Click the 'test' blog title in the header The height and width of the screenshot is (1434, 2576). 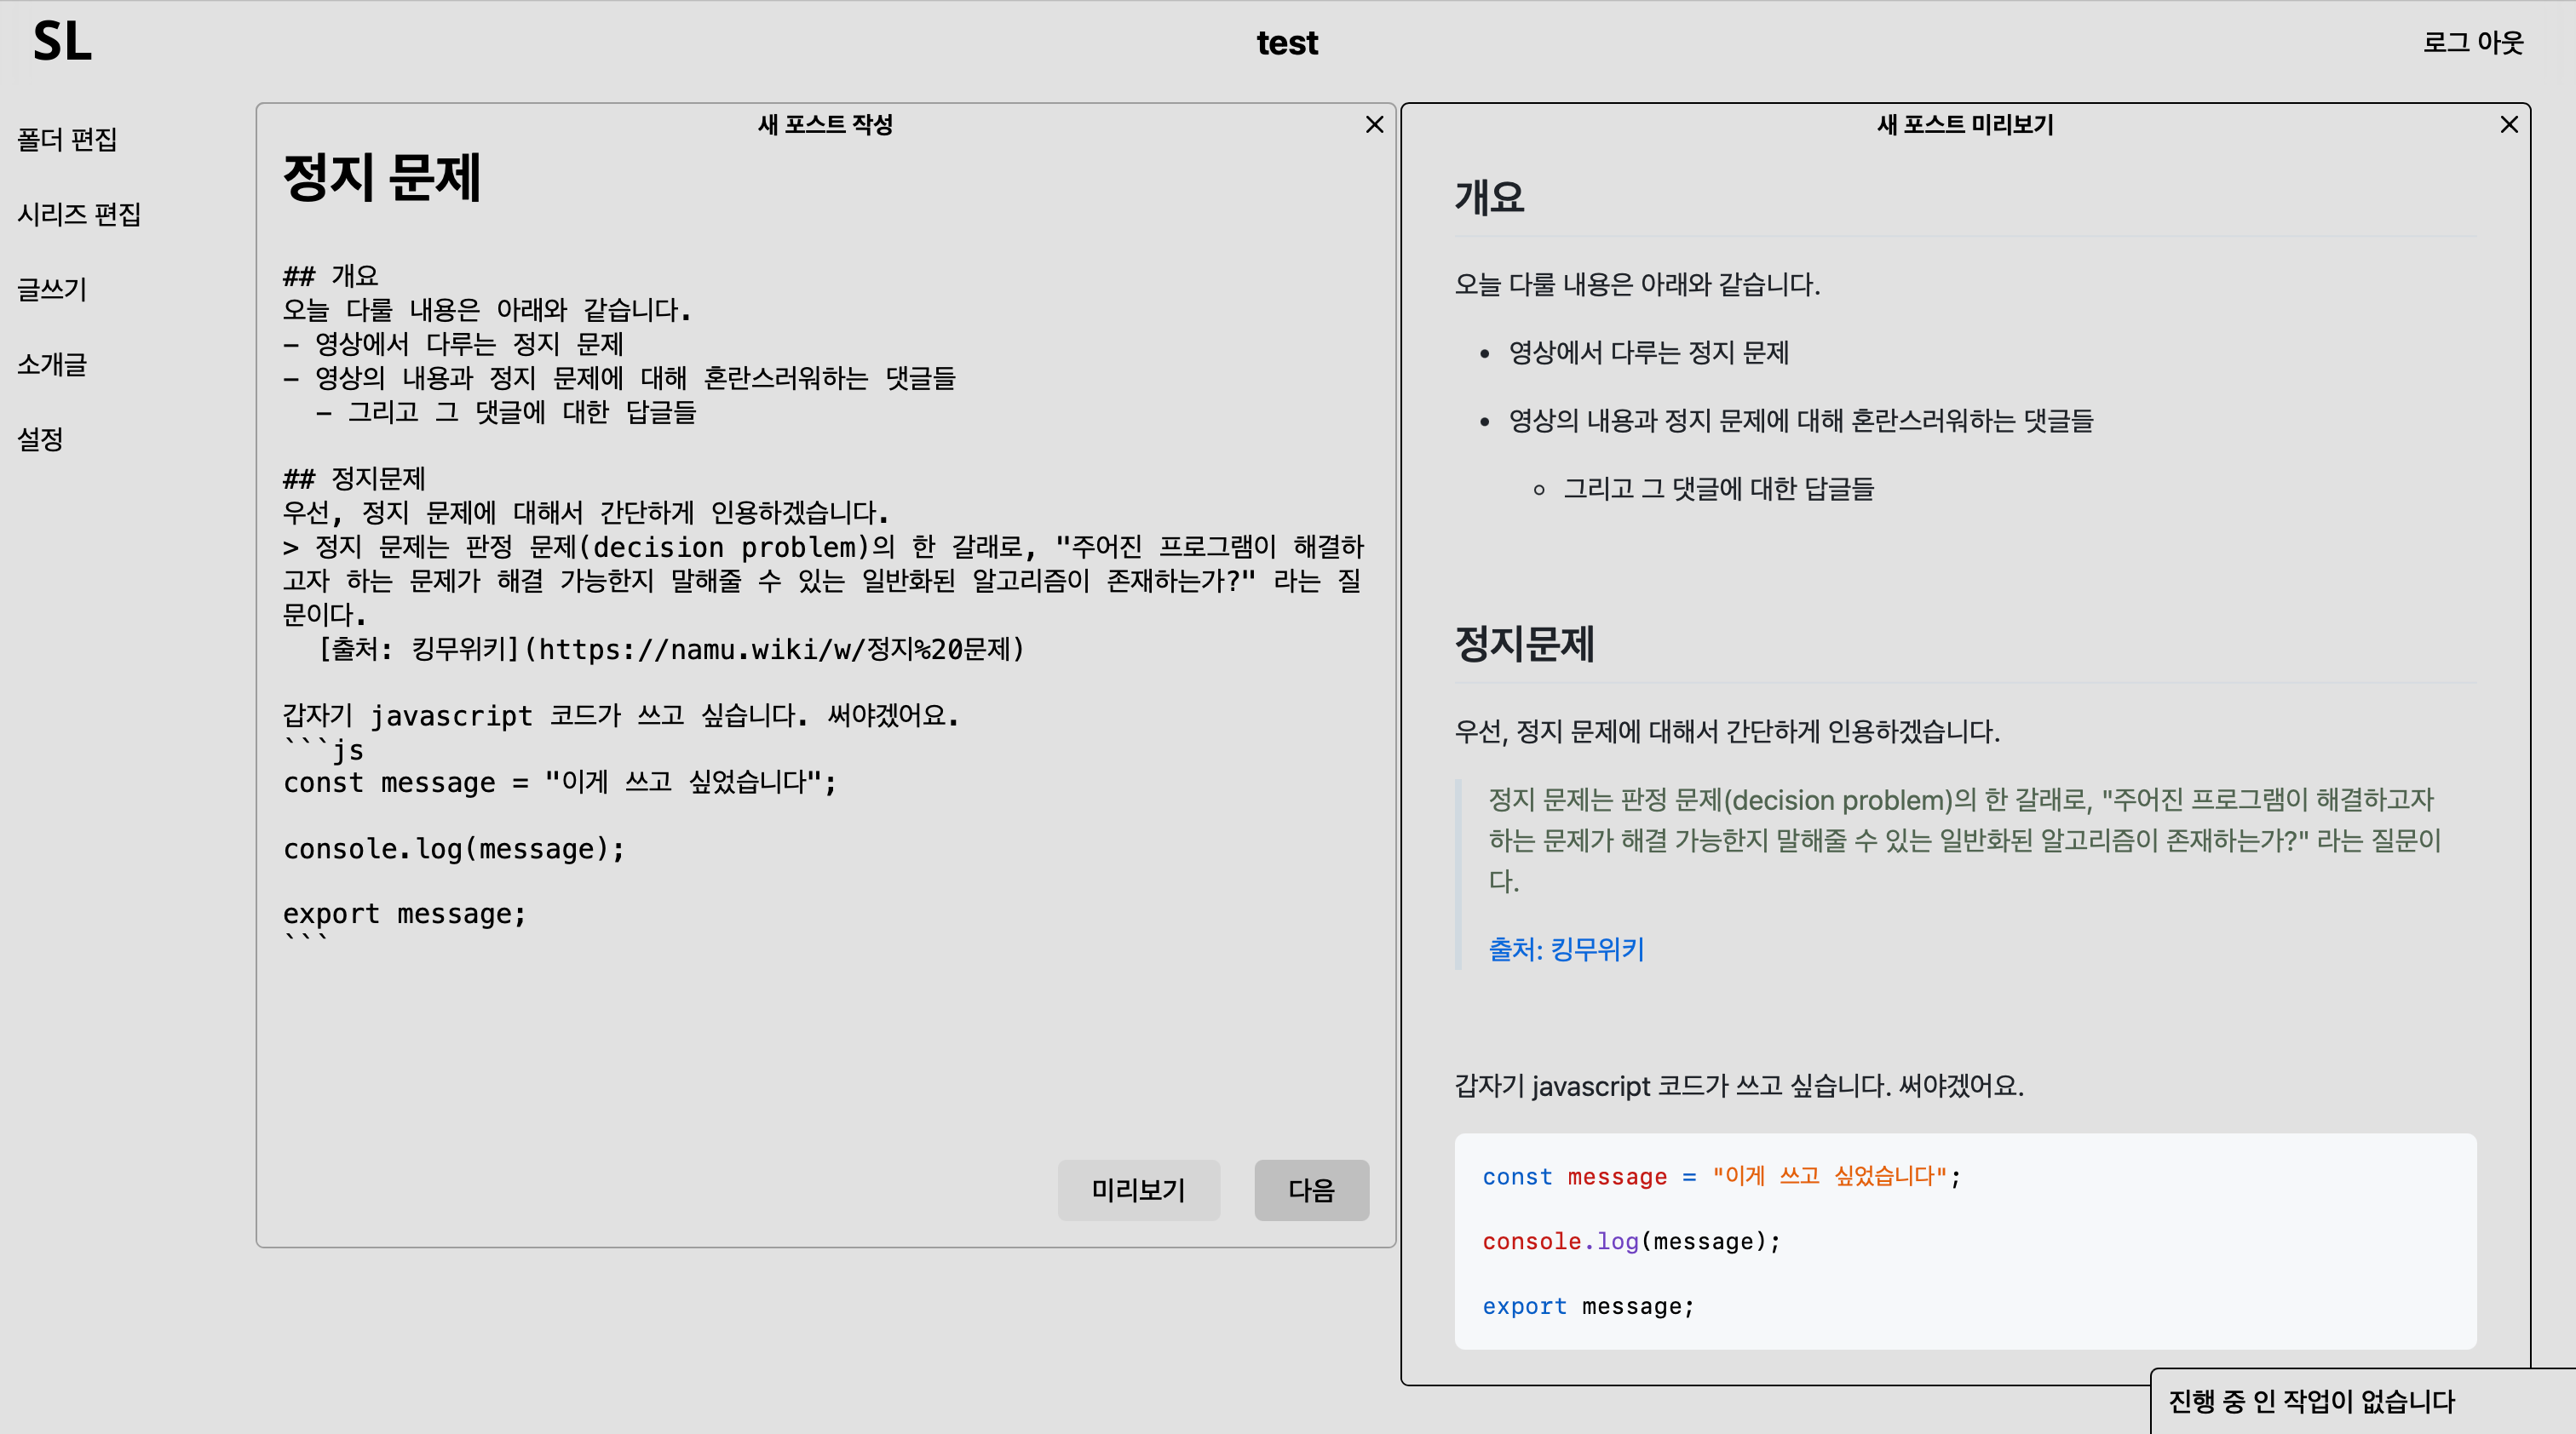(x=1287, y=43)
